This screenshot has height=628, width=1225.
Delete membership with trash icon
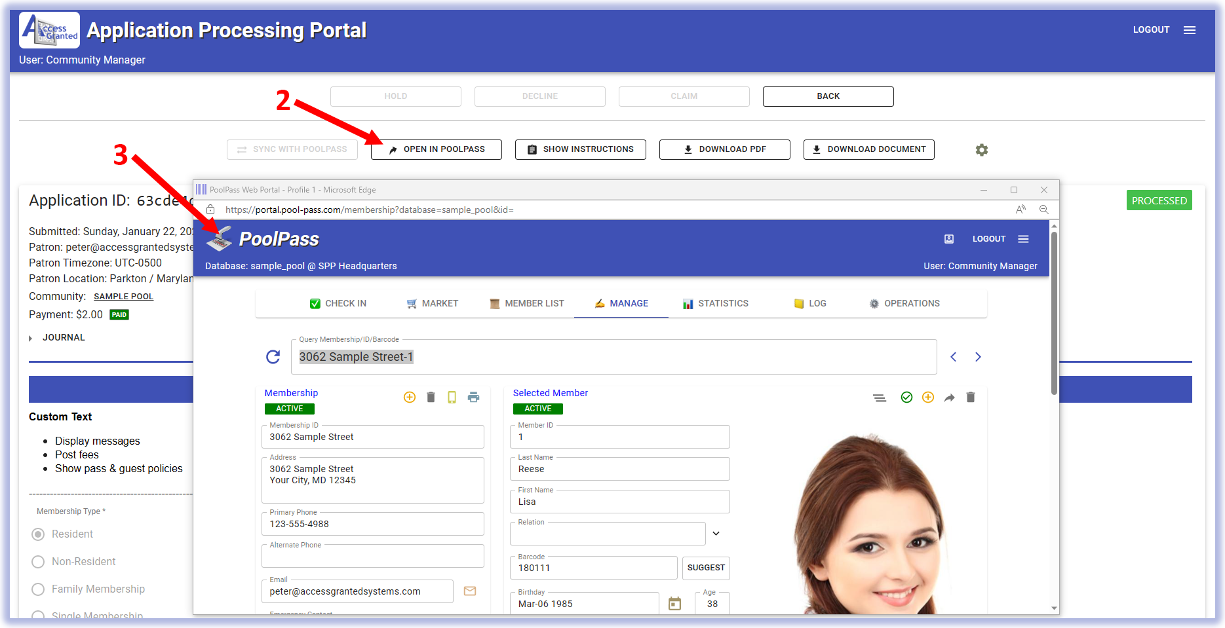(x=431, y=397)
